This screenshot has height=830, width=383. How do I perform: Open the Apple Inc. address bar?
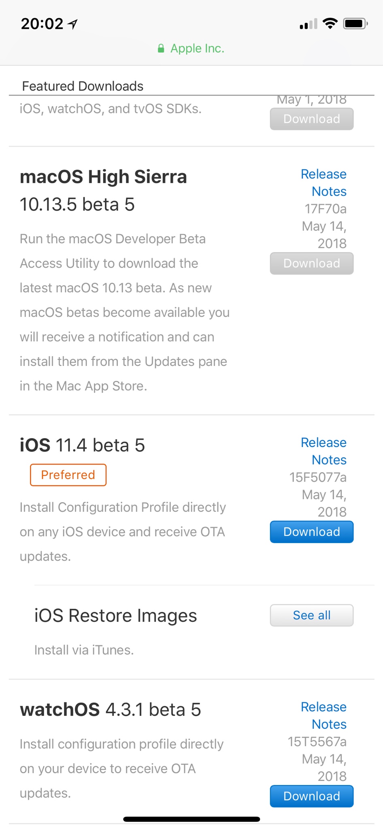click(197, 49)
